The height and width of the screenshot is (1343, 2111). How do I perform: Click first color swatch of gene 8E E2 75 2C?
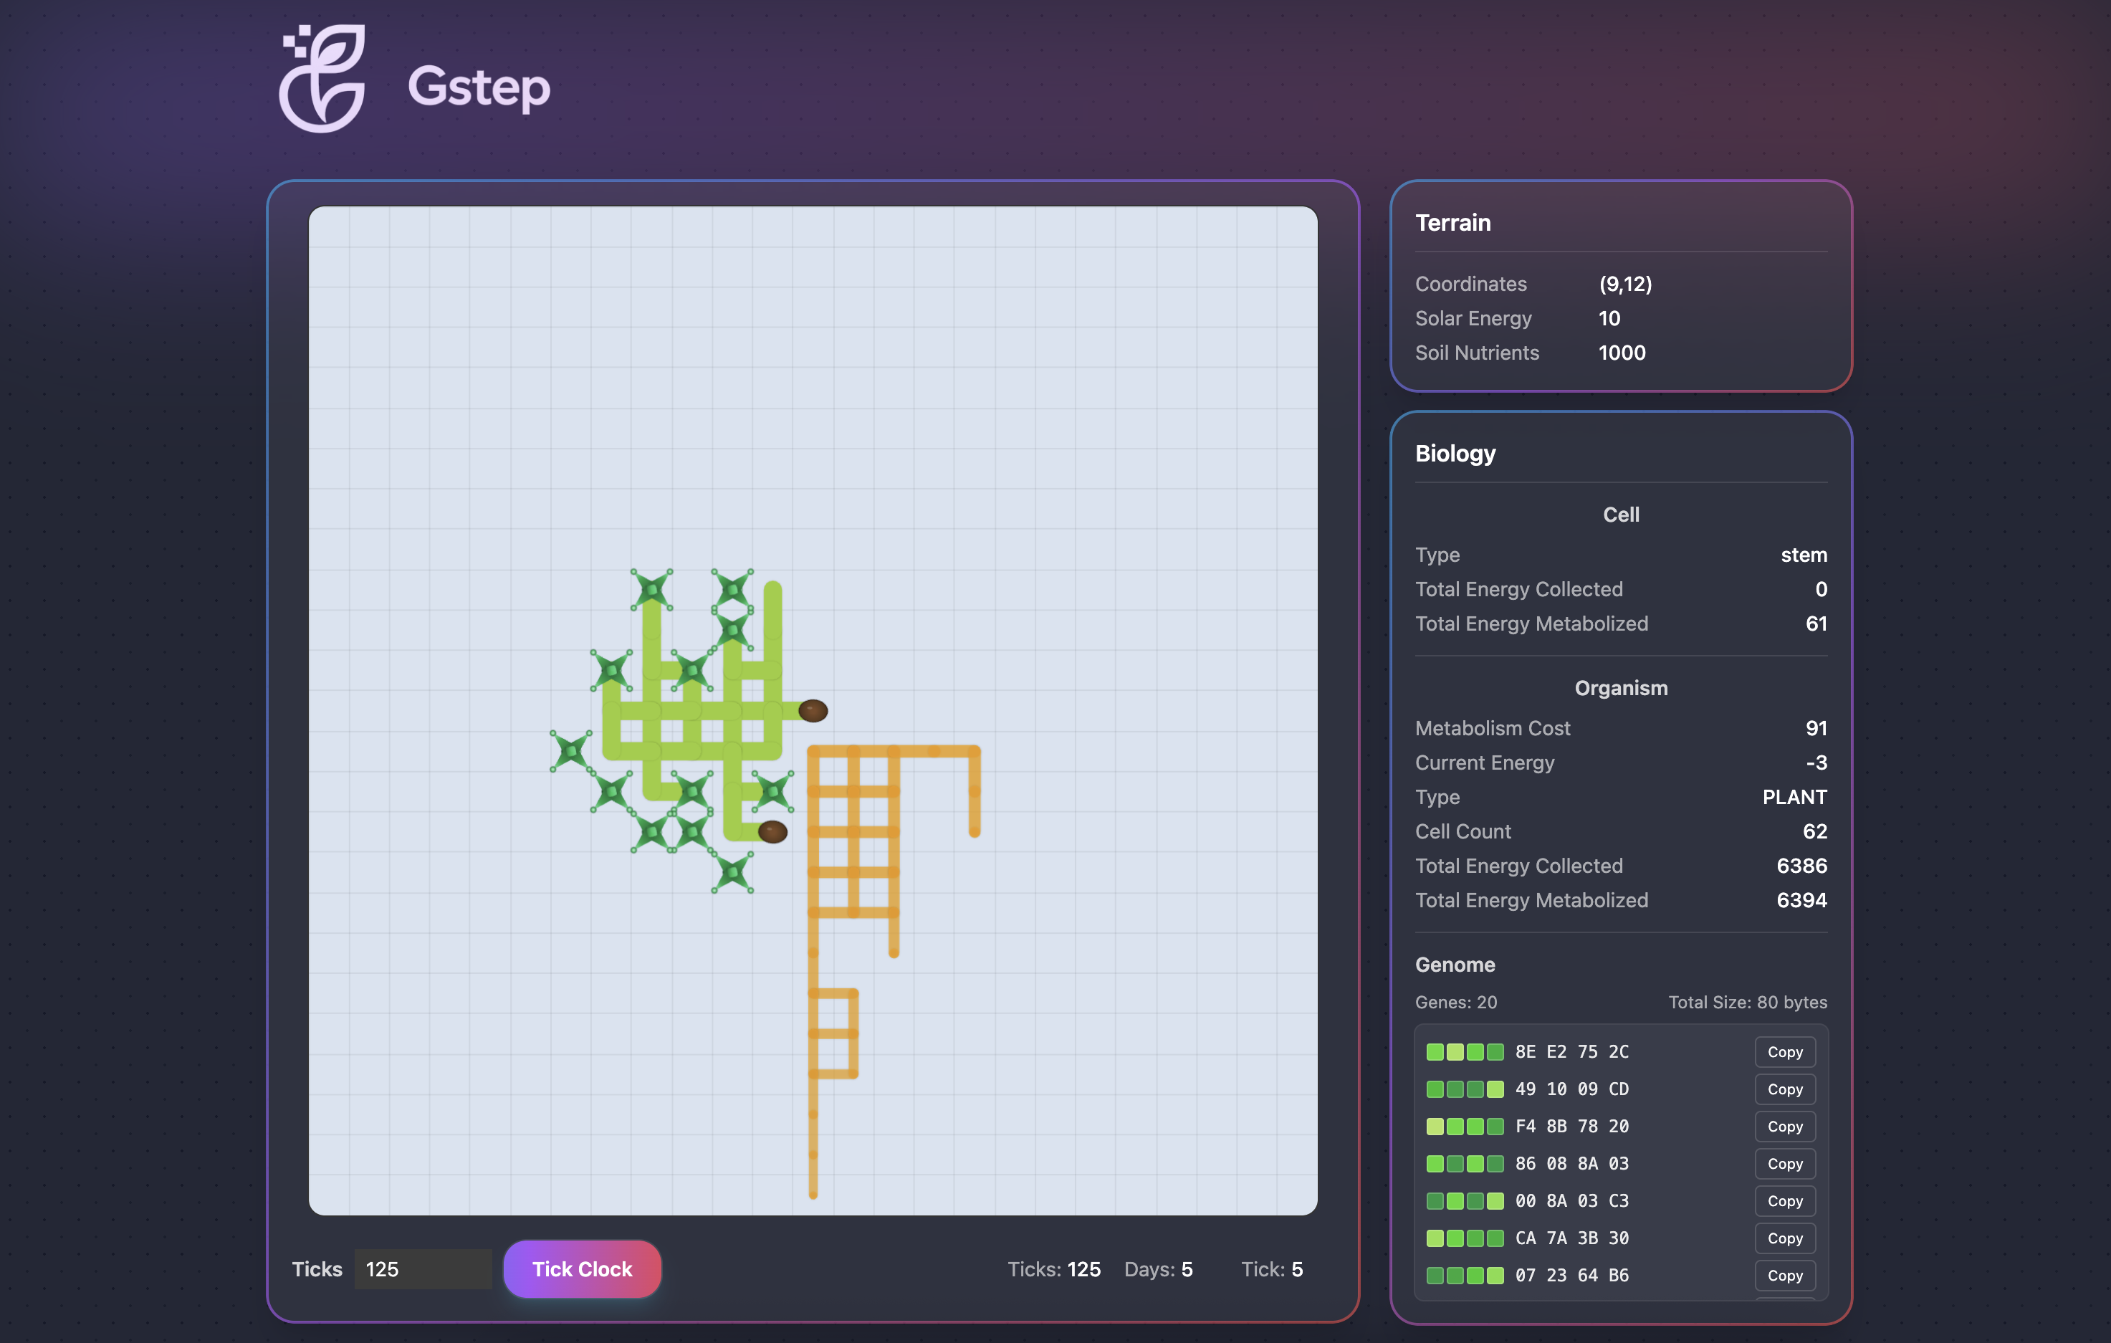[x=1435, y=1052]
